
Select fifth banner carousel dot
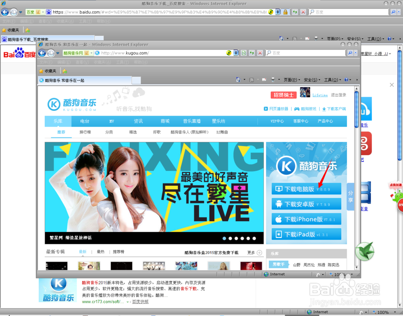tap(248, 238)
